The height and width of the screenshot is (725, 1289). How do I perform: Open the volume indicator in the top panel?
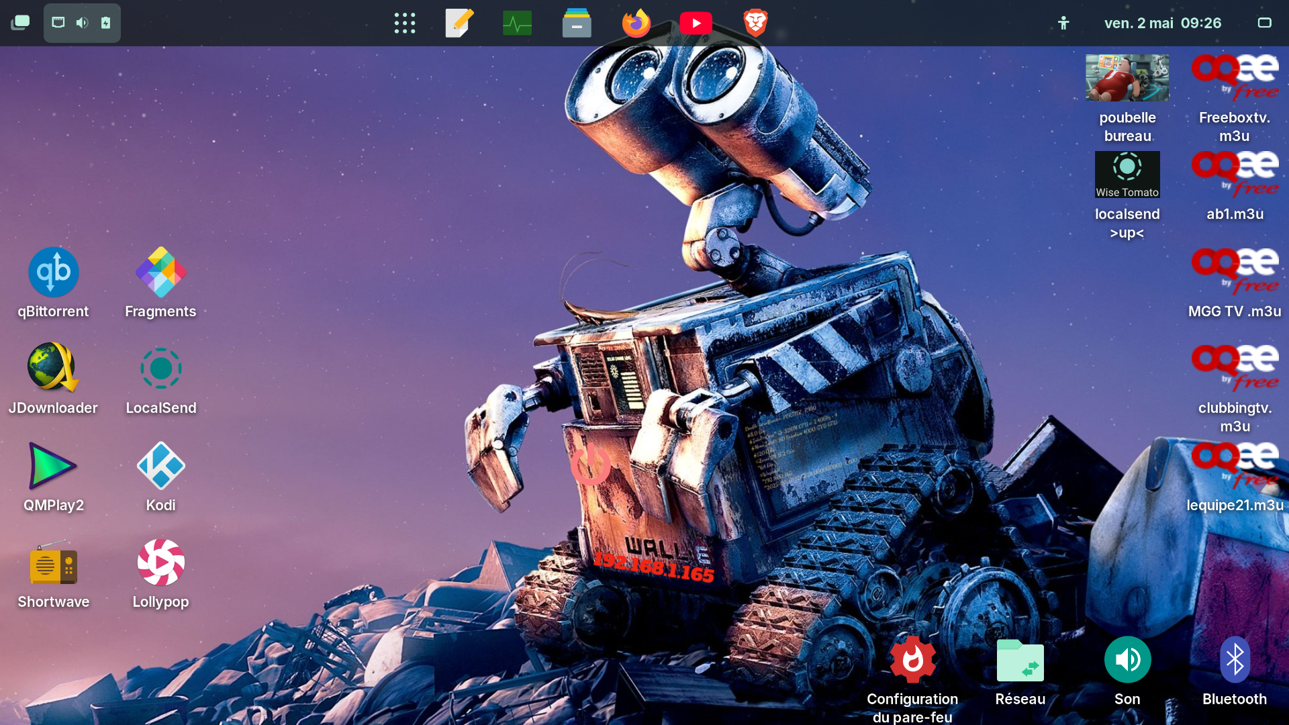(82, 23)
